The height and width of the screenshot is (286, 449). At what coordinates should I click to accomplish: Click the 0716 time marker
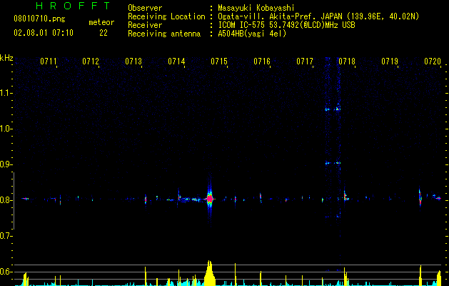[262, 61]
